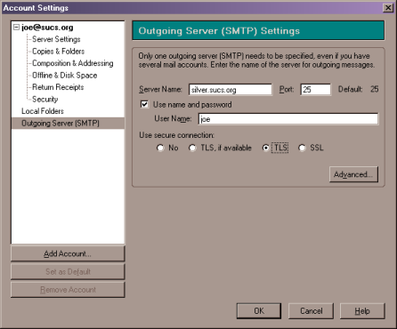Dismiss the dialog with Cancel
This screenshot has height=329, width=397.
[x=311, y=311]
